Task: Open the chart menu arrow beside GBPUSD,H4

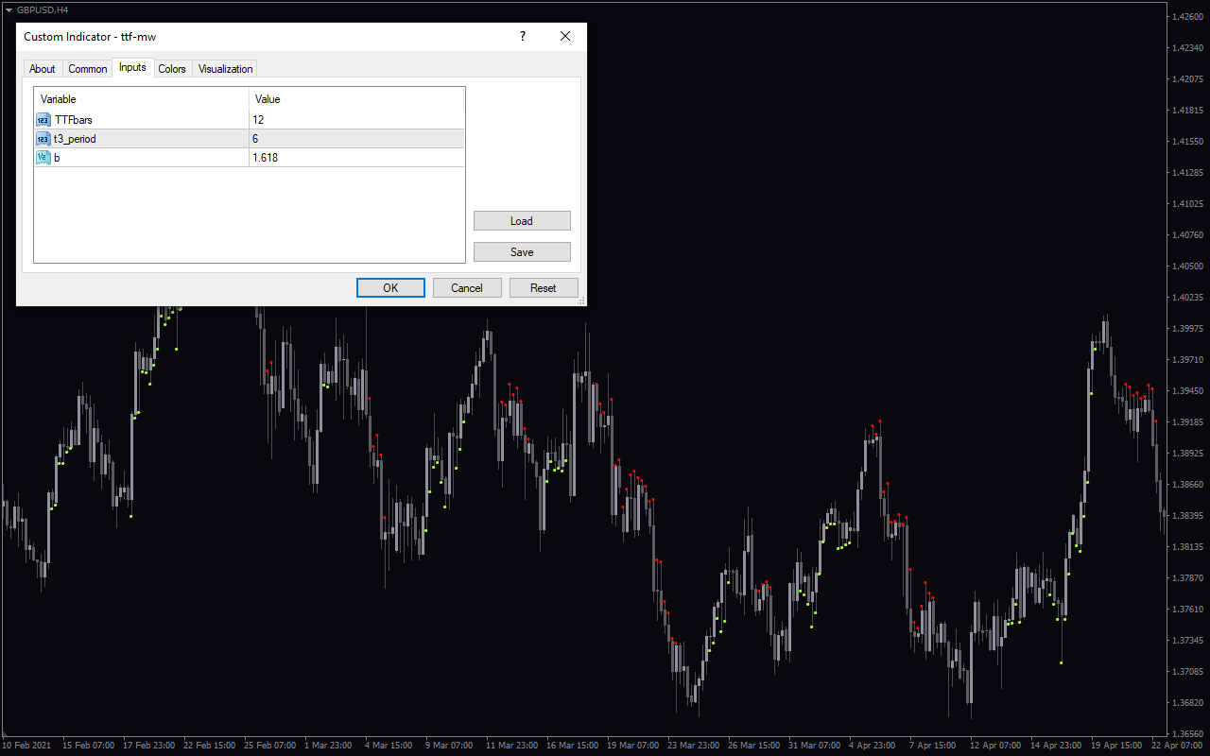Action: point(8,9)
